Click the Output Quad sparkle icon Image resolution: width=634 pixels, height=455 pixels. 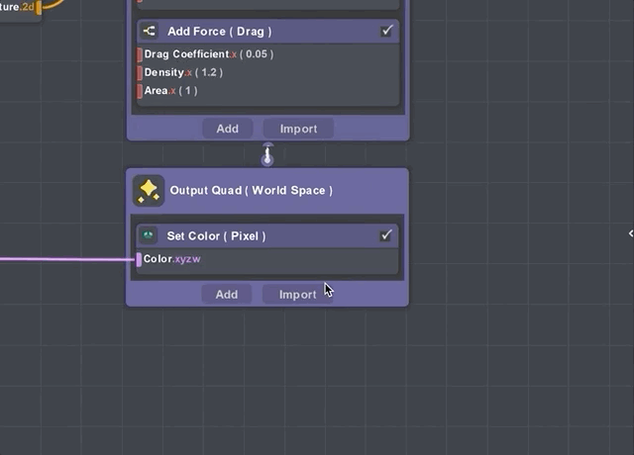click(149, 191)
